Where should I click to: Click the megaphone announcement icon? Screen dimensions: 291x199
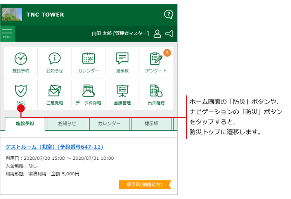(169, 34)
